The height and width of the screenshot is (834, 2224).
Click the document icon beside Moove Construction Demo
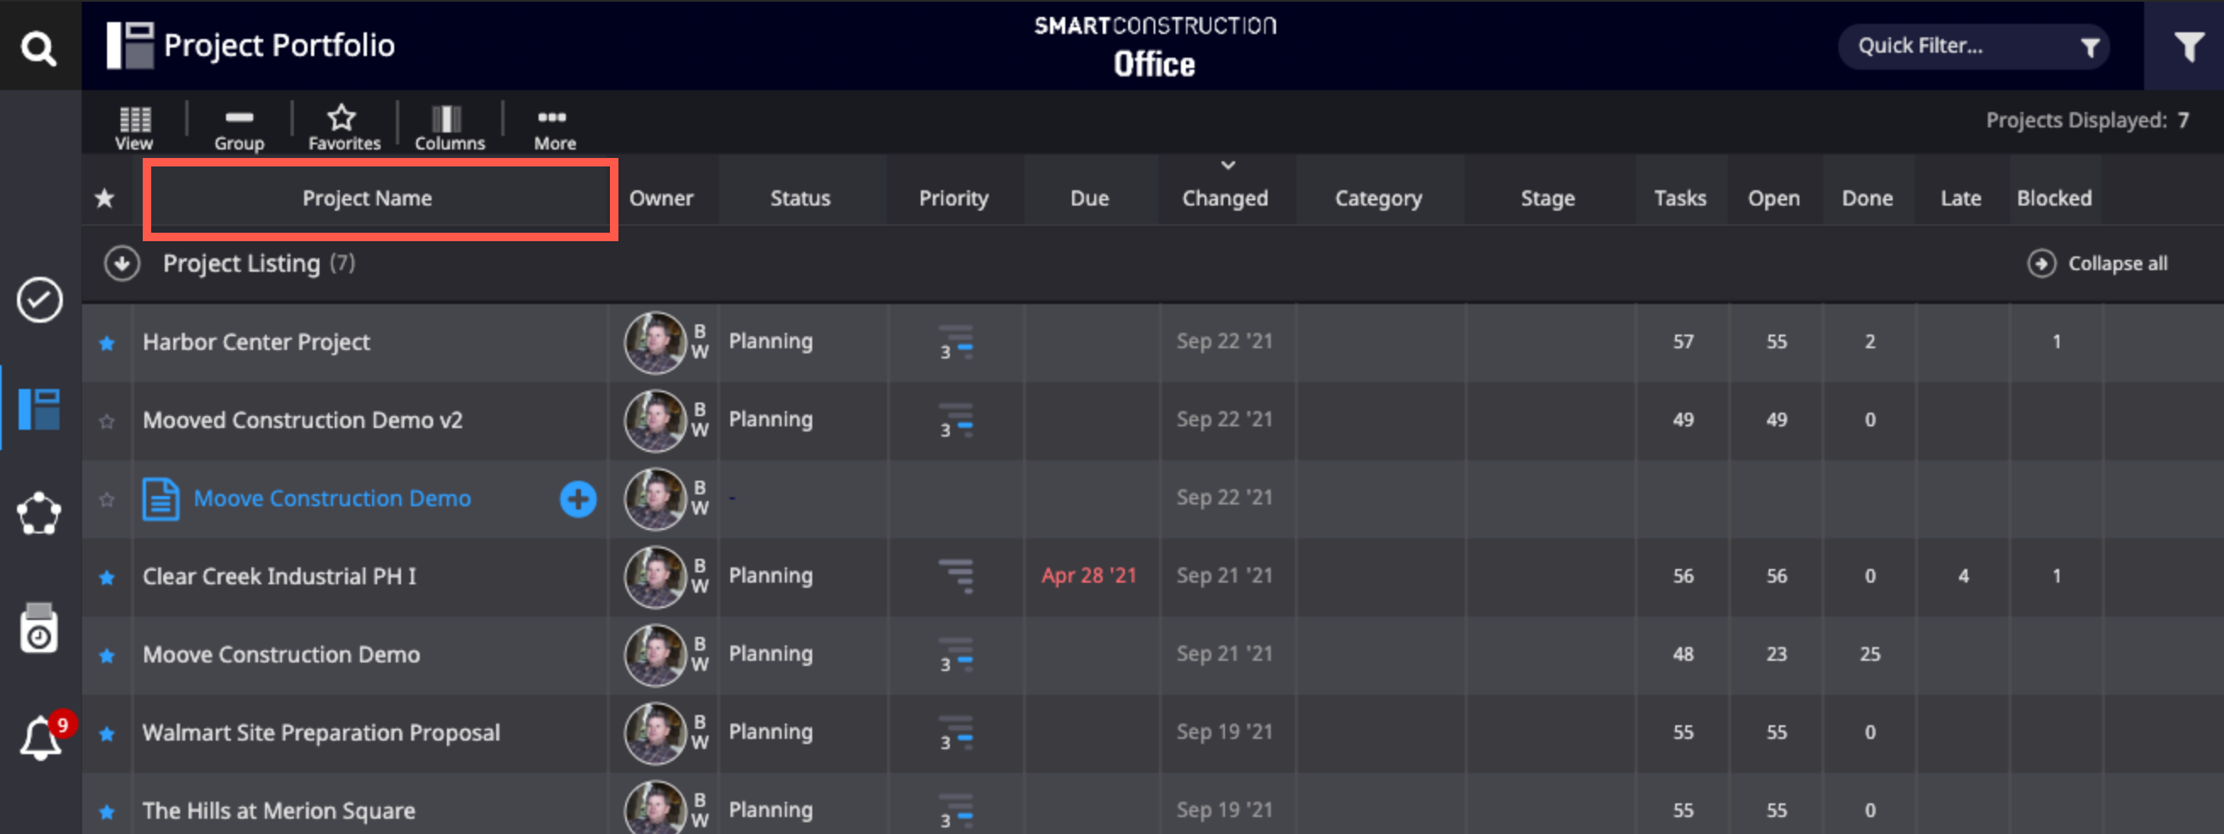click(x=161, y=499)
